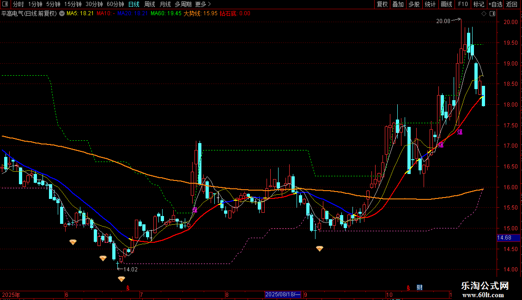Click the June diamond marker left of 14.02
522x300 pixels.
(x=103, y=258)
